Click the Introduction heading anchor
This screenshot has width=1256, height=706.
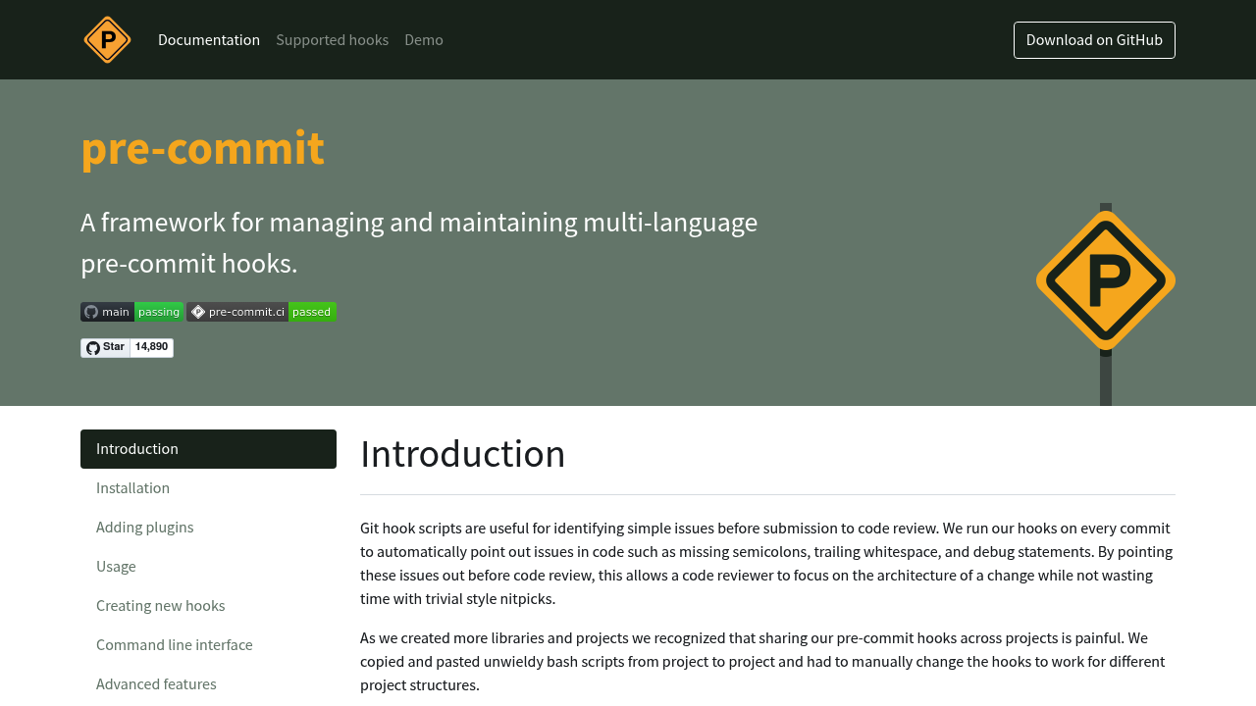click(x=462, y=453)
